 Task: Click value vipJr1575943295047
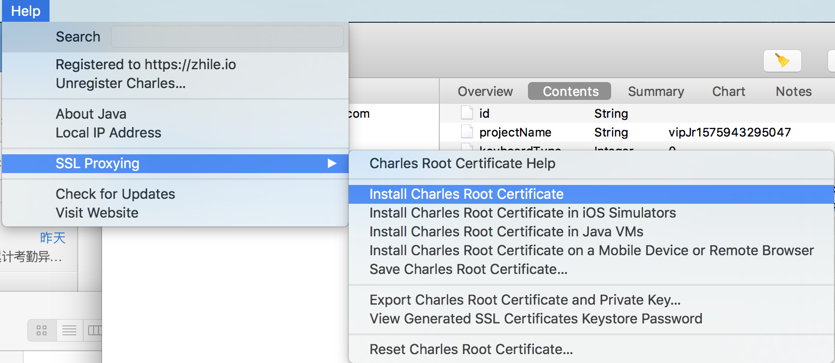click(730, 133)
